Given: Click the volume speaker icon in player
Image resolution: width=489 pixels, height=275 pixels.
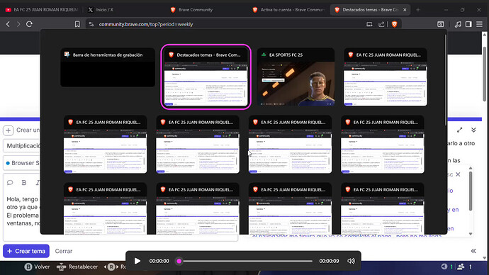Looking at the screenshot, I should 351,261.
